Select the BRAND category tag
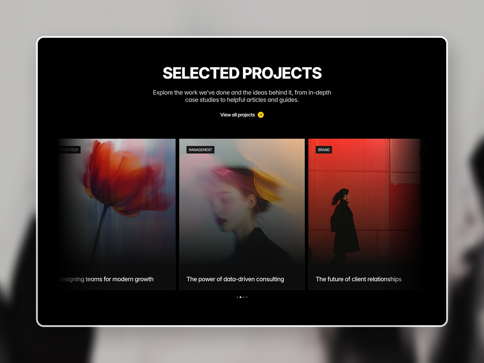484x363 pixels. (324, 150)
